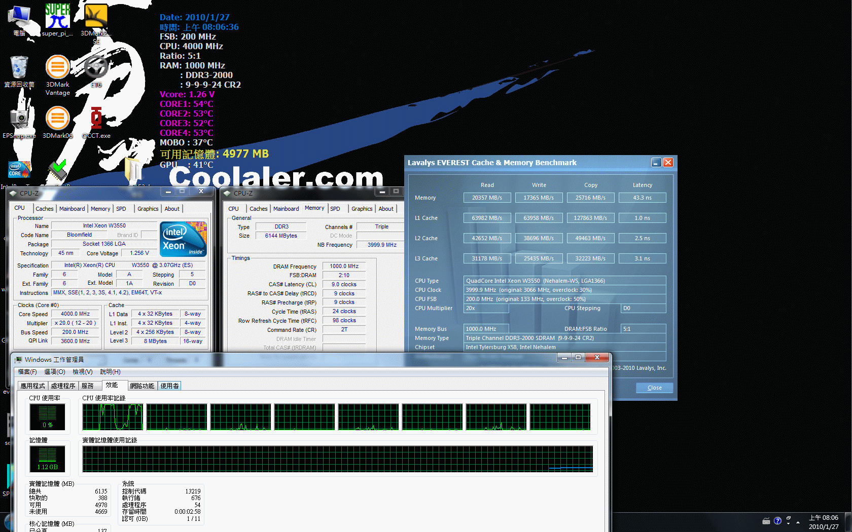Open 說明(H) menu in Task Manager
The image size is (852, 532).
(110, 372)
